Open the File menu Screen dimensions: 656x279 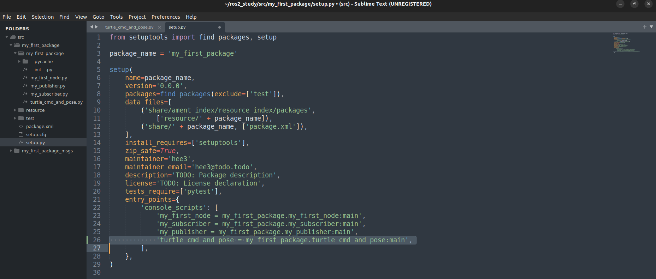coord(7,17)
